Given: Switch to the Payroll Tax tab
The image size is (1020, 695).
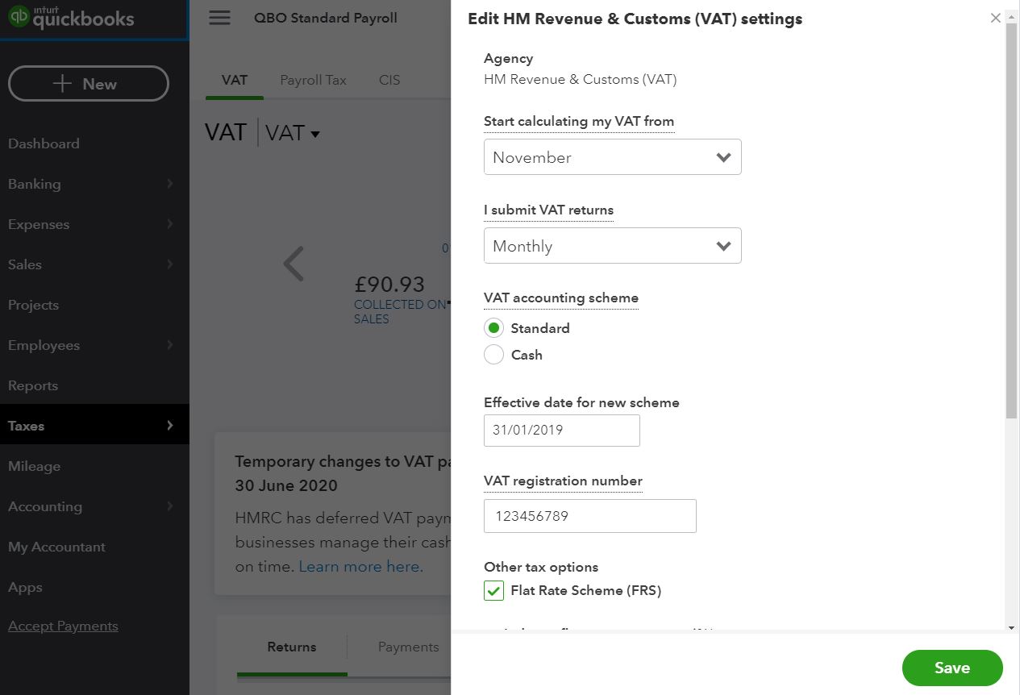Looking at the screenshot, I should [313, 80].
